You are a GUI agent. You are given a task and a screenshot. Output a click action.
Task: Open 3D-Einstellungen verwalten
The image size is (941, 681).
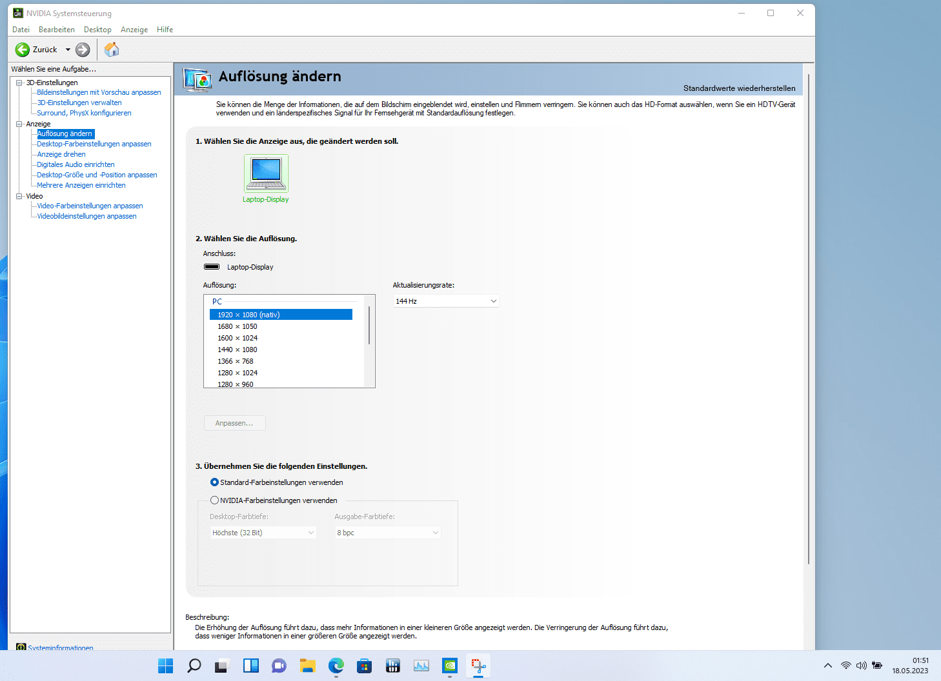[x=79, y=103]
